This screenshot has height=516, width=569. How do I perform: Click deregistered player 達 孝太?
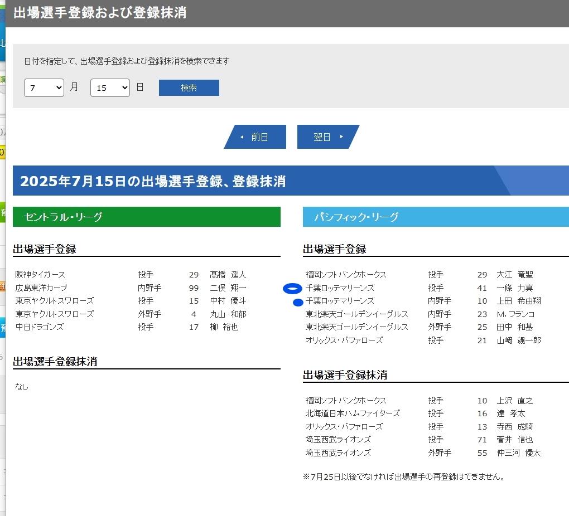click(510, 413)
